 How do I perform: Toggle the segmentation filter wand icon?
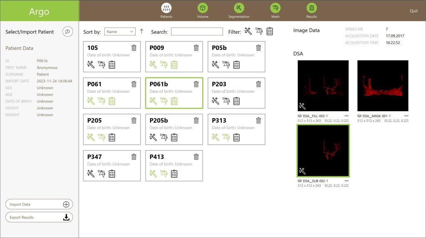pyautogui.click(x=248, y=31)
